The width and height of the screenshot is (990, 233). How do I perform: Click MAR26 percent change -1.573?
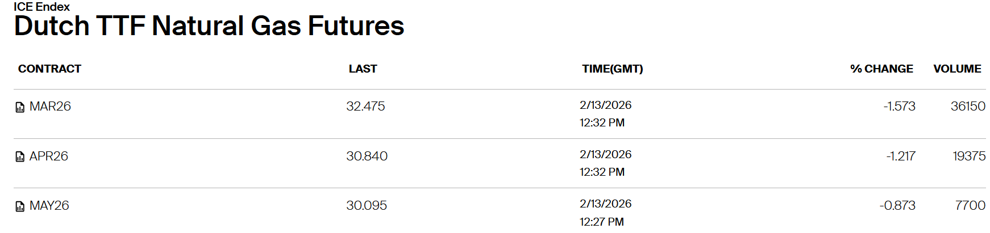899,107
